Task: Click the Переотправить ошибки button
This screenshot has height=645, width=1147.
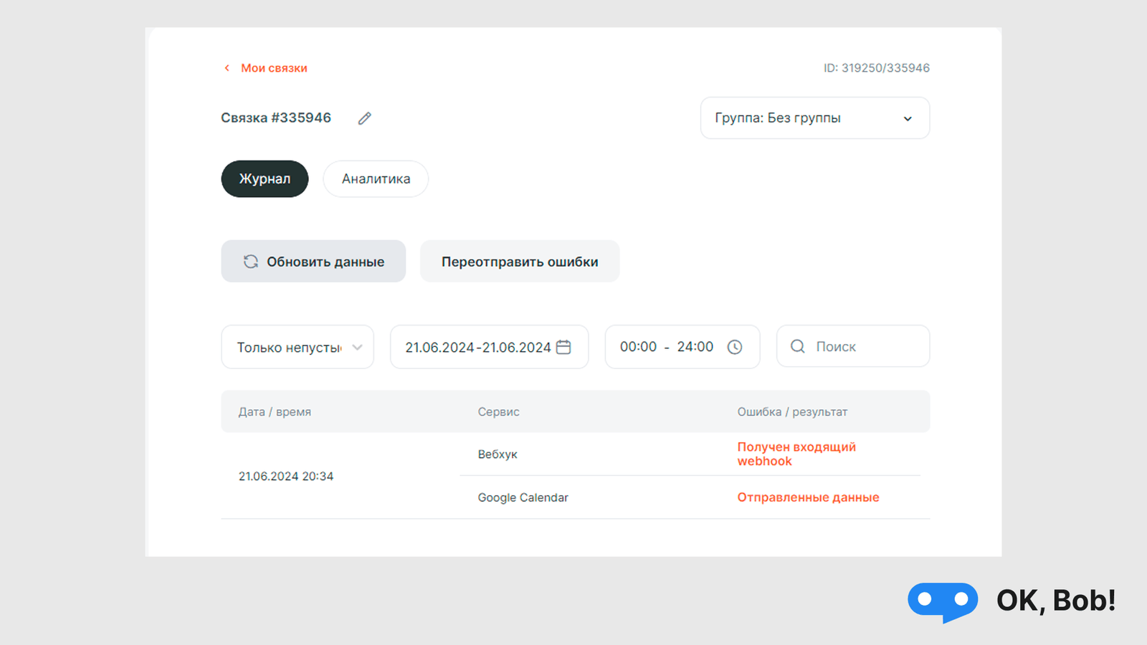Action: point(520,262)
